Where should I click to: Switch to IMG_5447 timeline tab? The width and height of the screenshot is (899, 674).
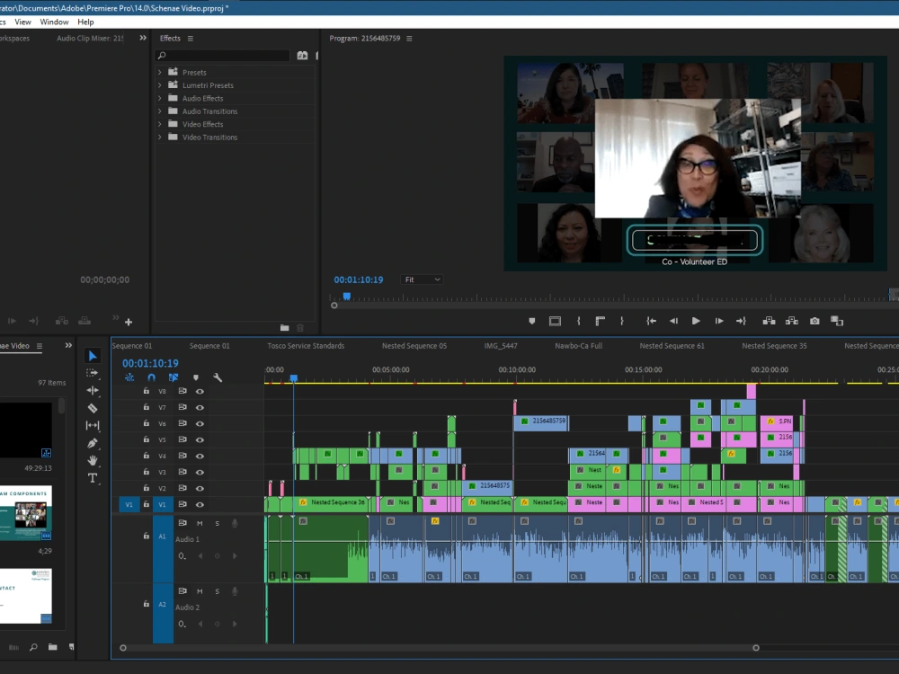501,346
